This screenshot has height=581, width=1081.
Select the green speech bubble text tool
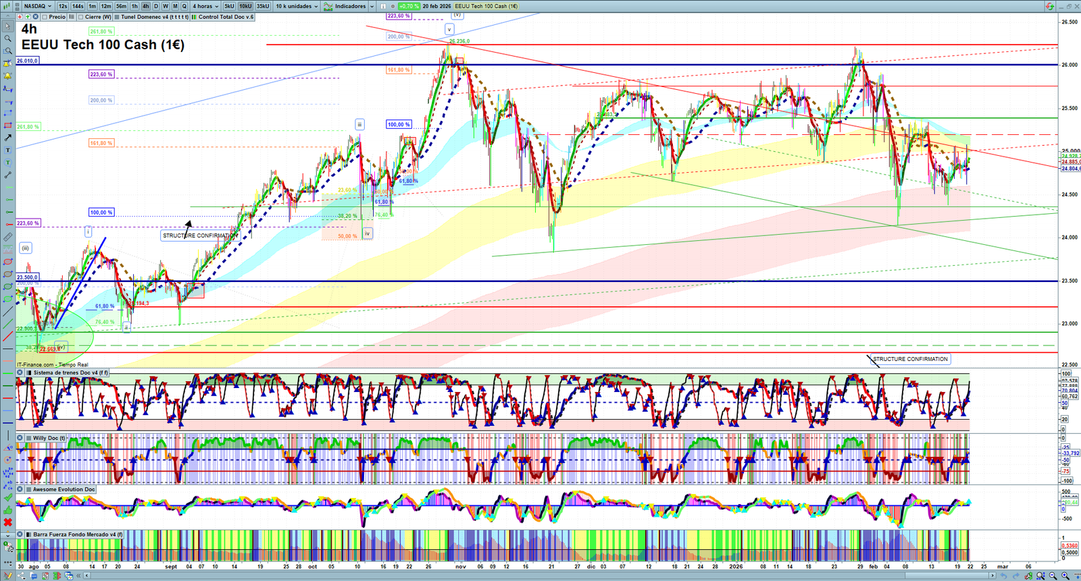[x=7, y=163]
